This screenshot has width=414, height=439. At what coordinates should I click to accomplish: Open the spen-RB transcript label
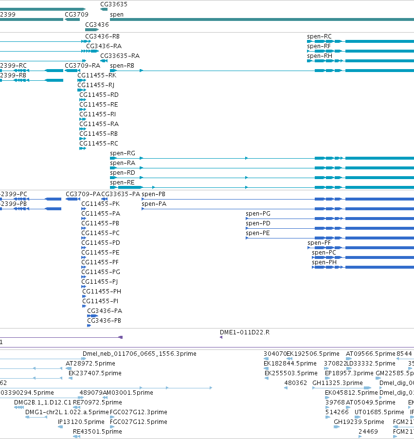(x=122, y=66)
